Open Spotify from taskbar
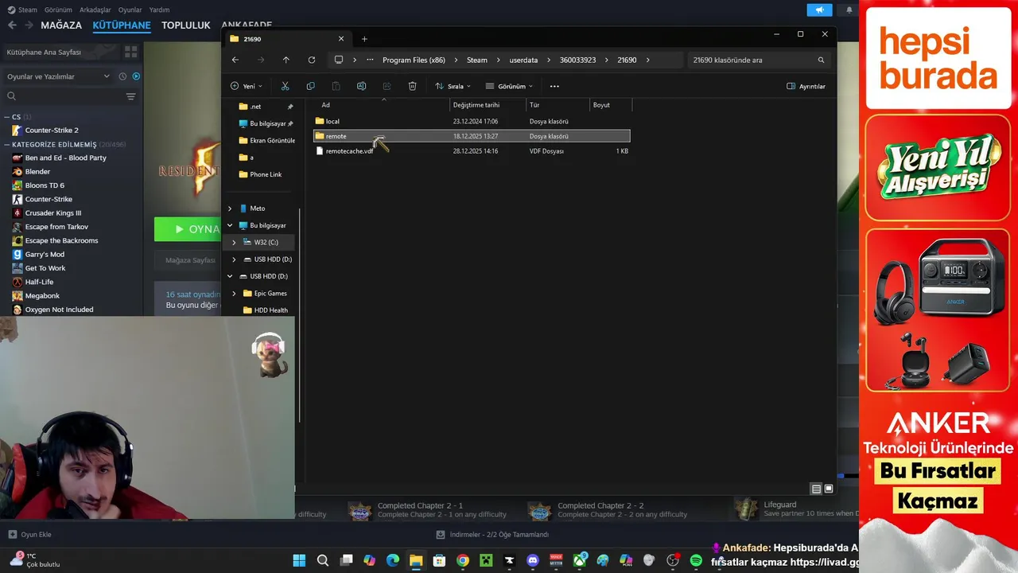The image size is (1018, 573). 696,560
